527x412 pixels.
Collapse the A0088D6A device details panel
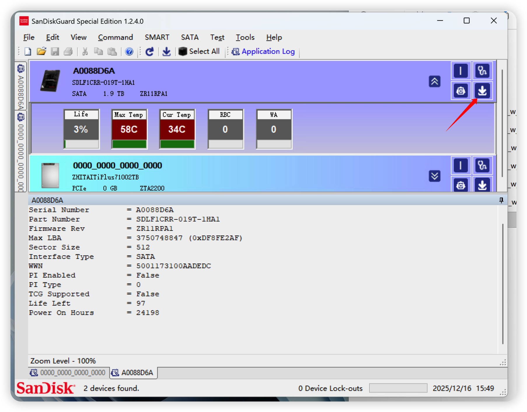[434, 81]
